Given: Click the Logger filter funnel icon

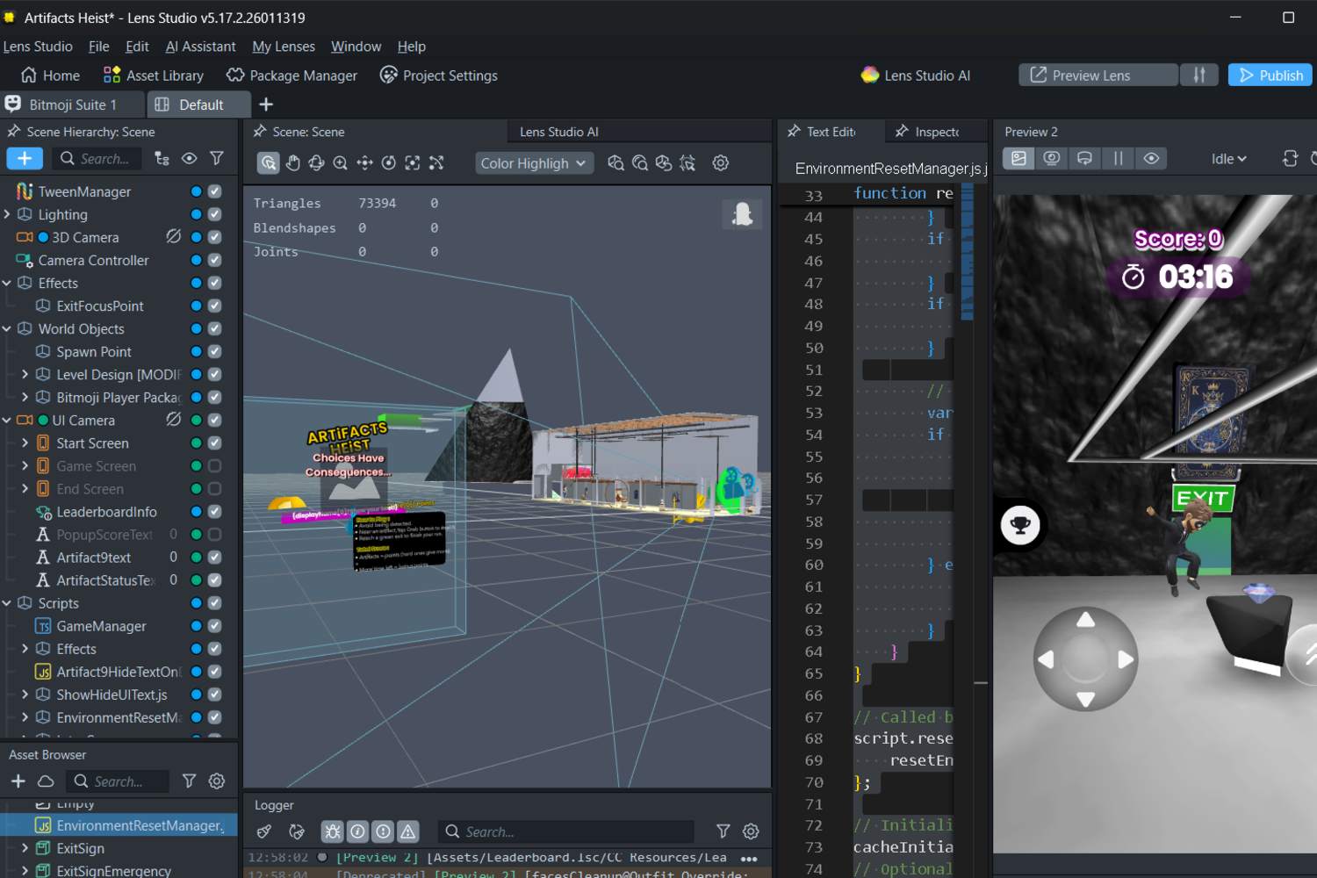Looking at the screenshot, I should pos(723,831).
